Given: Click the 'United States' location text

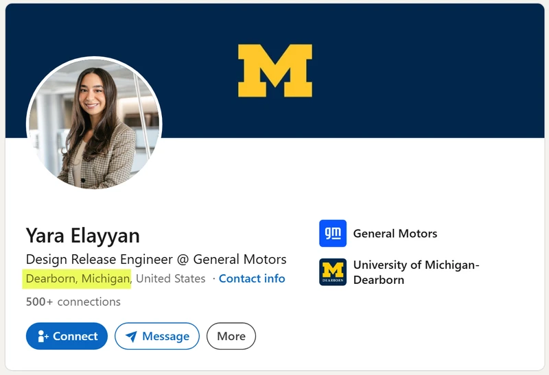Looking at the screenshot, I should pos(170,278).
